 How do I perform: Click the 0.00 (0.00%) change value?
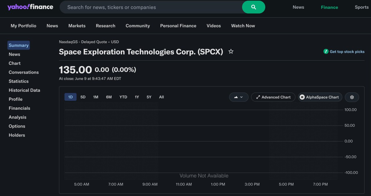(115, 70)
